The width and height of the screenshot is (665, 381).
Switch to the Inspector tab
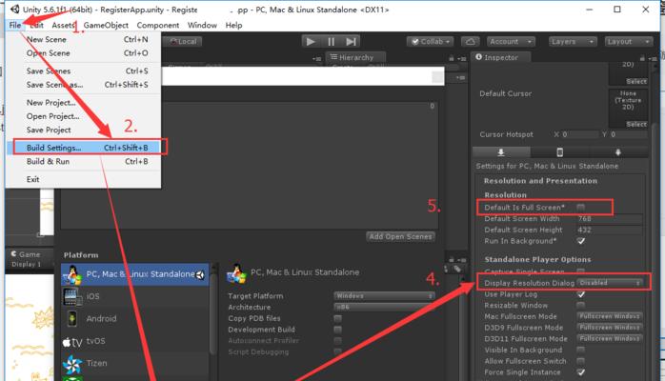click(x=501, y=57)
